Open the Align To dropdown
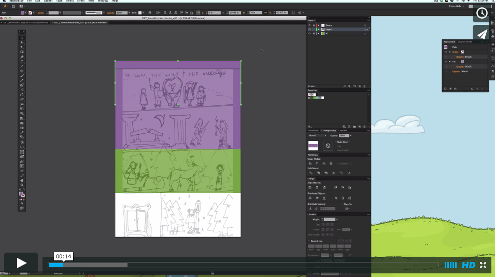 347,209
